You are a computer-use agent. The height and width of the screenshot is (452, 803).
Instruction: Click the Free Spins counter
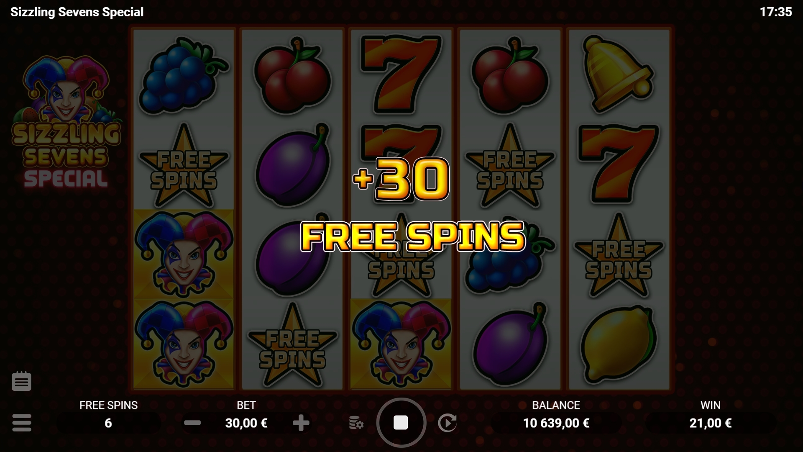(x=108, y=423)
